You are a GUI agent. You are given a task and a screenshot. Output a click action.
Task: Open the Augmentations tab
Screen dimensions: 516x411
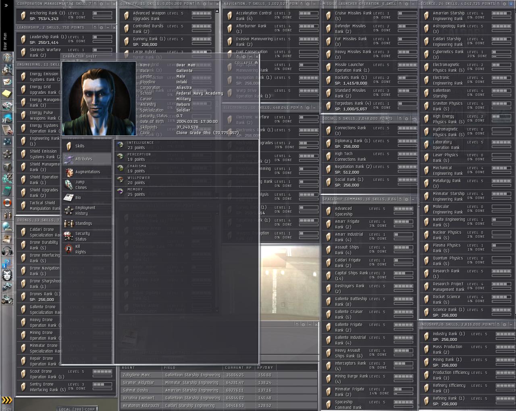coord(87,172)
